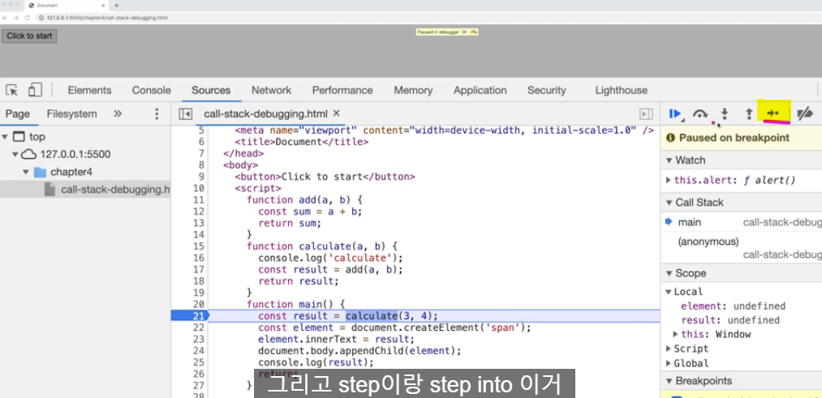Show more navigator tabs chevron
The height and width of the screenshot is (398, 822).
pyautogui.click(x=118, y=113)
